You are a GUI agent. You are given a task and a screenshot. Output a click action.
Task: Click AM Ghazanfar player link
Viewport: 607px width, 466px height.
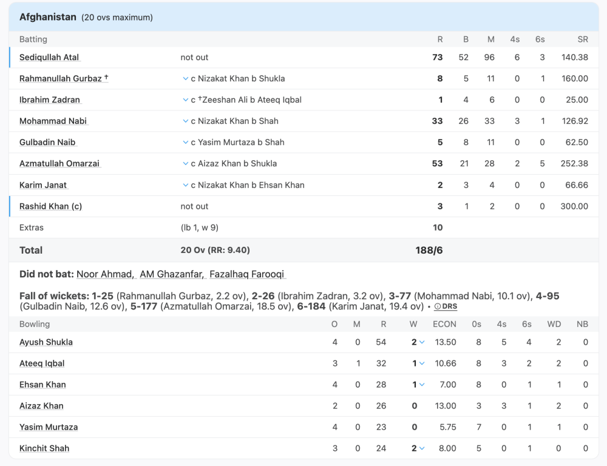click(x=171, y=274)
